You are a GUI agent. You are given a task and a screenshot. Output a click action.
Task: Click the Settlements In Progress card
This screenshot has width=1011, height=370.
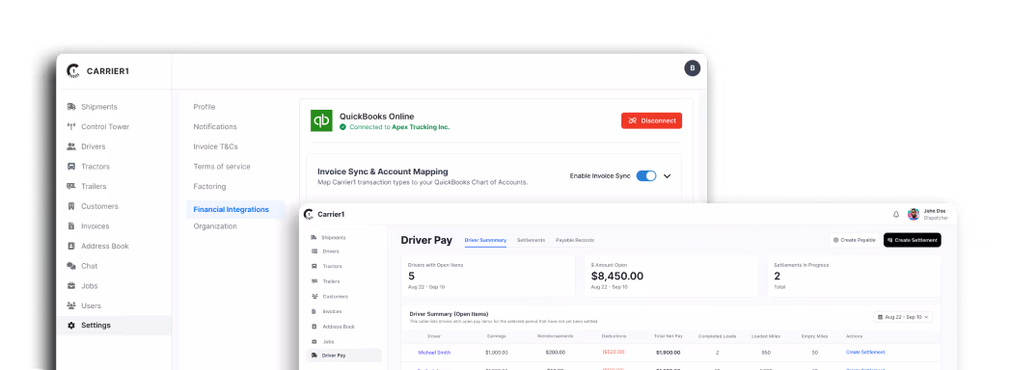854,276
